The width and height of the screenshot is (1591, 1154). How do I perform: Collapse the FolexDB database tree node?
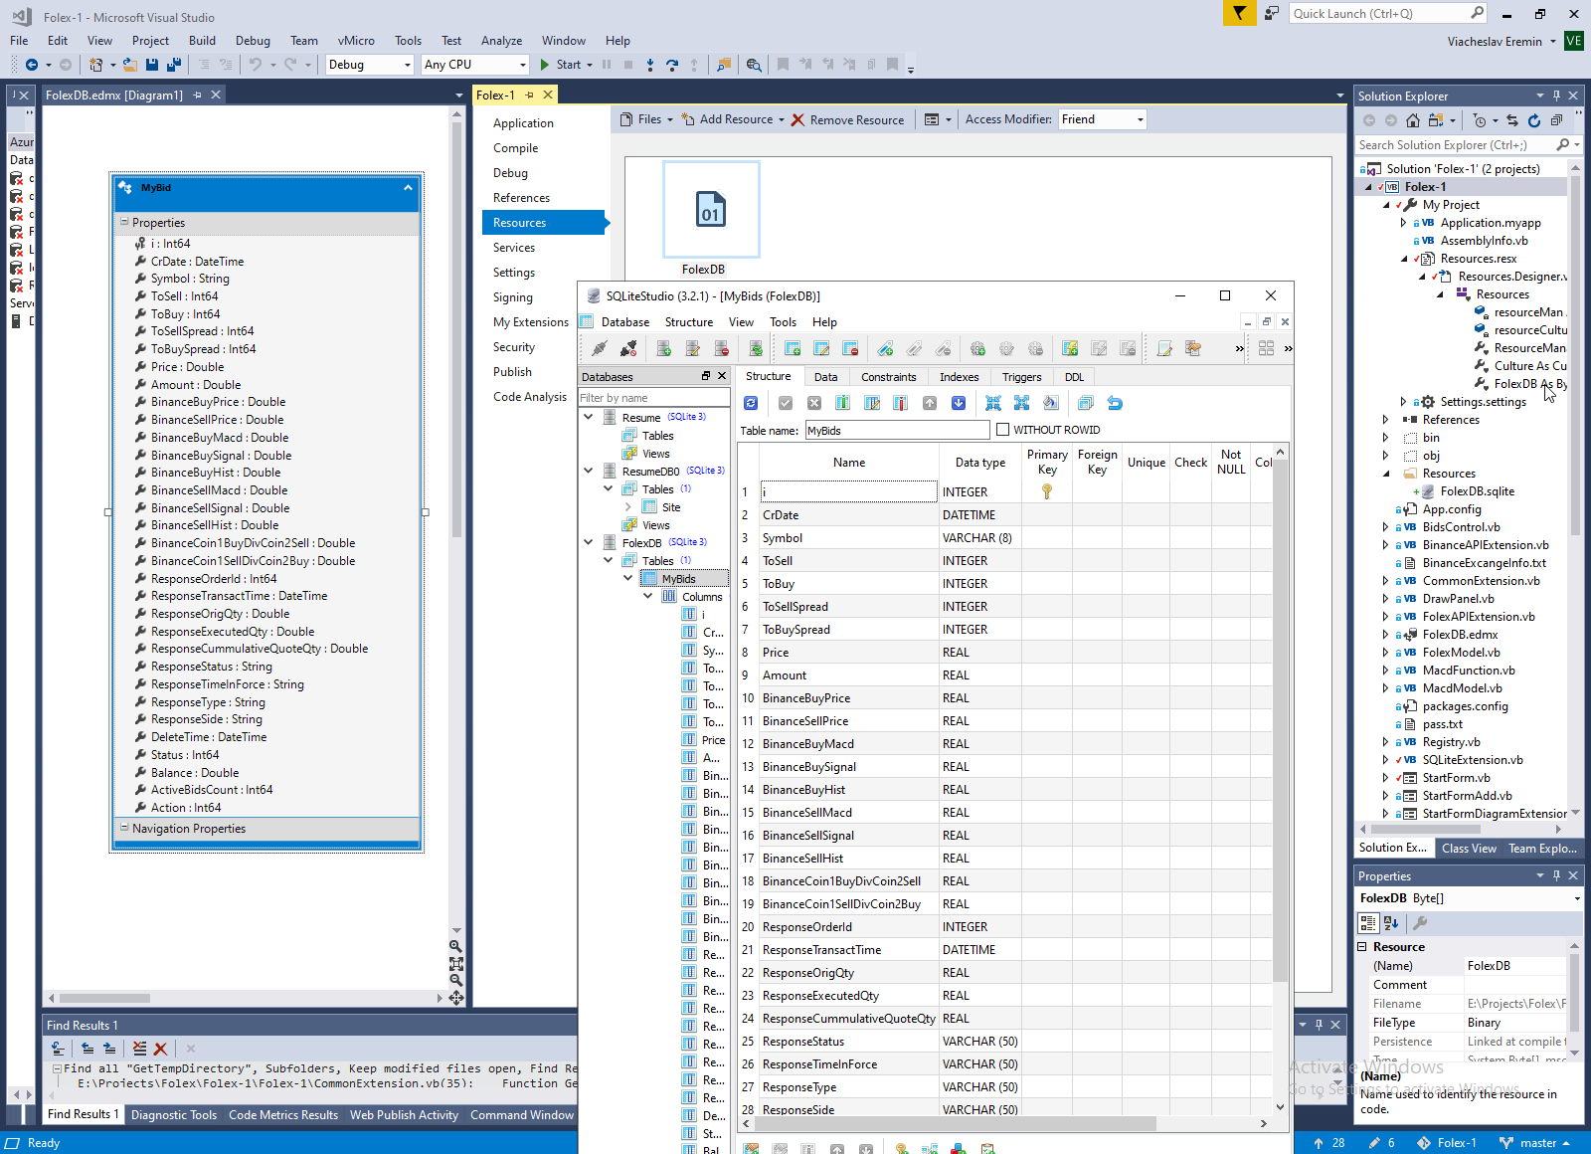coord(589,542)
